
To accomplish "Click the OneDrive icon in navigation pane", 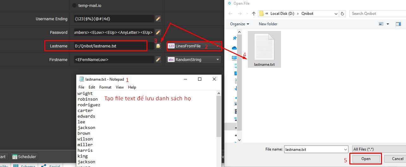I will [x=234, y=48].
